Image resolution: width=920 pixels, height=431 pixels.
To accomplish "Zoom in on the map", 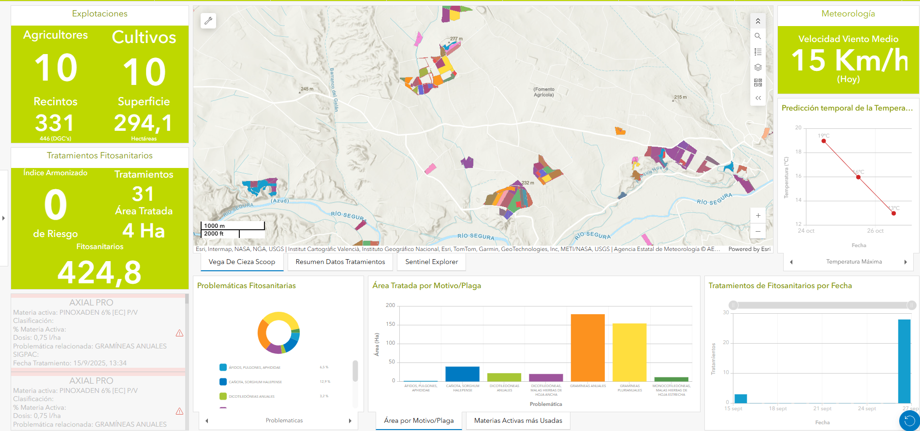I will pyautogui.click(x=758, y=216).
